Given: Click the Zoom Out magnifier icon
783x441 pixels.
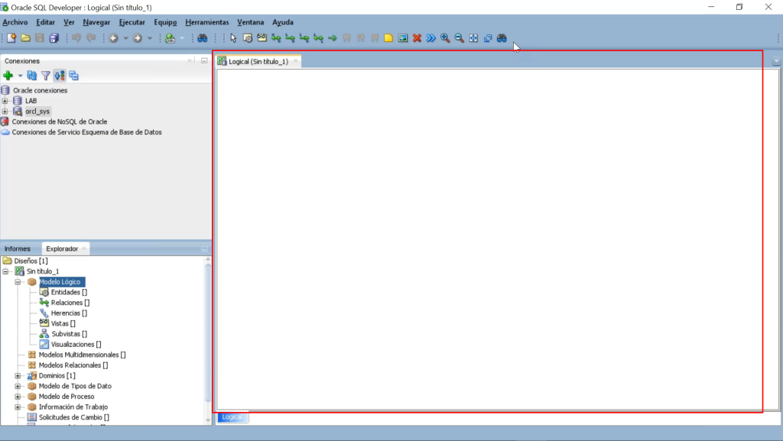Looking at the screenshot, I should click(x=459, y=38).
